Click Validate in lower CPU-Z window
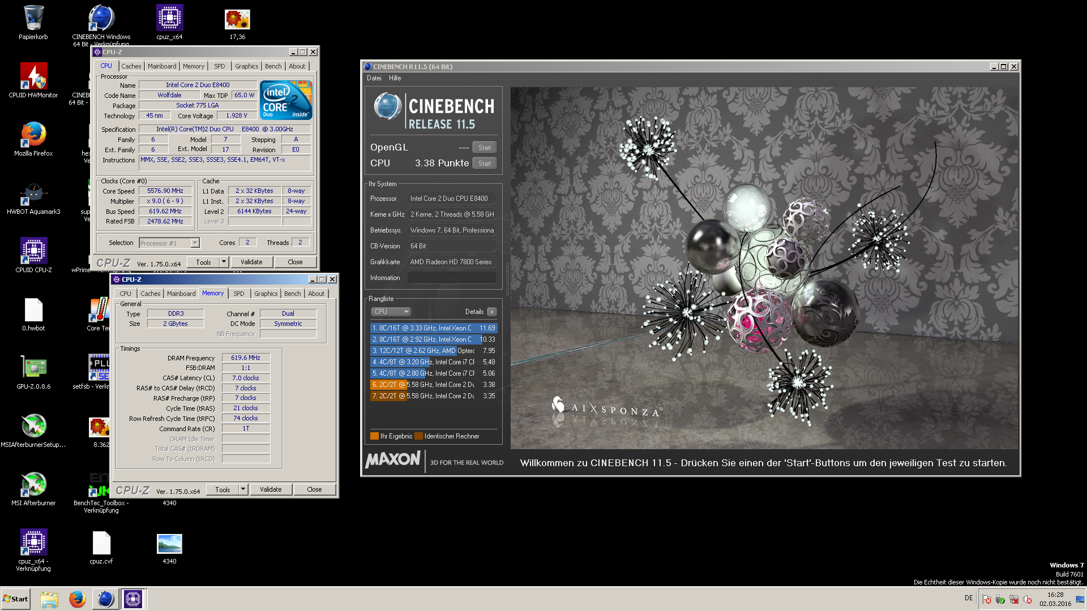This screenshot has width=1087, height=611. click(x=271, y=489)
